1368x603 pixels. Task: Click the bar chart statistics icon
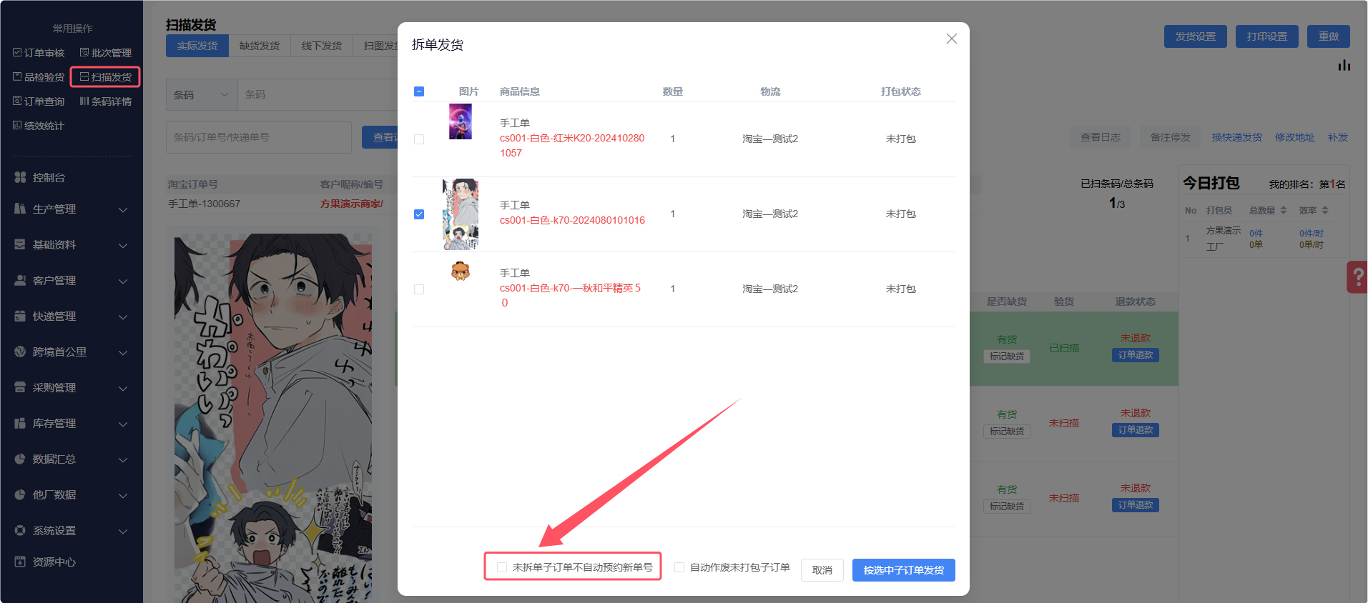[x=1344, y=65]
